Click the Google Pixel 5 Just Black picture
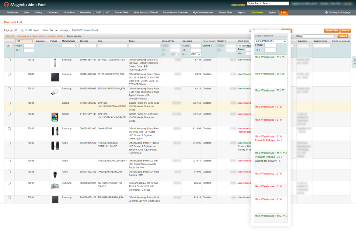356x232 pixels. (55, 117)
